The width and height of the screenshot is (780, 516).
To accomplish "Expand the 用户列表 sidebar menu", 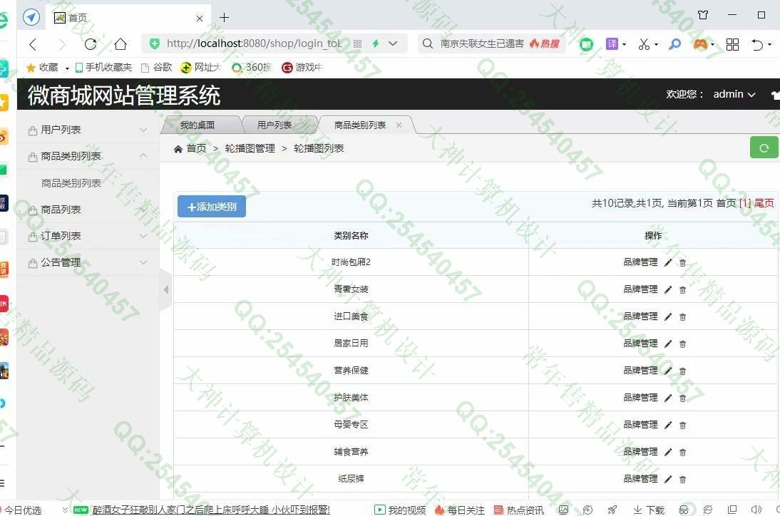I will click(88, 130).
